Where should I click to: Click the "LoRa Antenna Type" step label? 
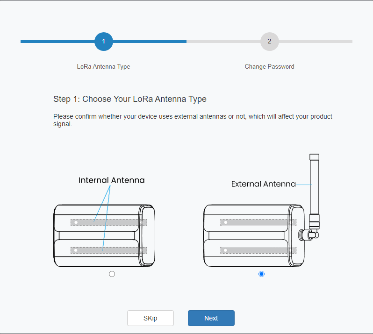[x=103, y=67]
